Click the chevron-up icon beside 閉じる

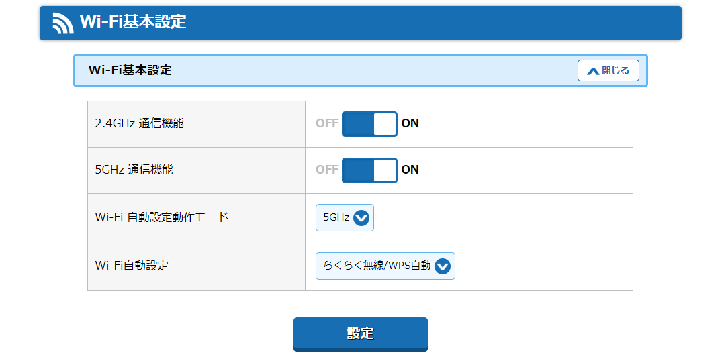tap(593, 71)
